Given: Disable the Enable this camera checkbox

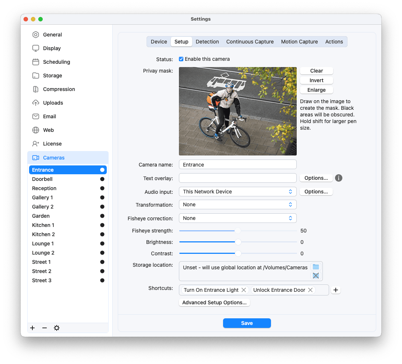Looking at the screenshot, I should pyautogui.click(x=181, y=59).
